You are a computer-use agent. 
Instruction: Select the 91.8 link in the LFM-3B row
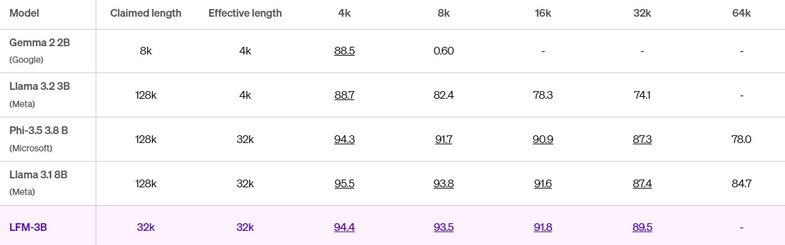click(543, 227)
